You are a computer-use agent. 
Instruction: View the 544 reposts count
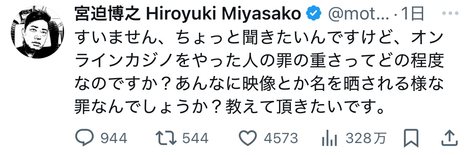(x=195, y=139)
